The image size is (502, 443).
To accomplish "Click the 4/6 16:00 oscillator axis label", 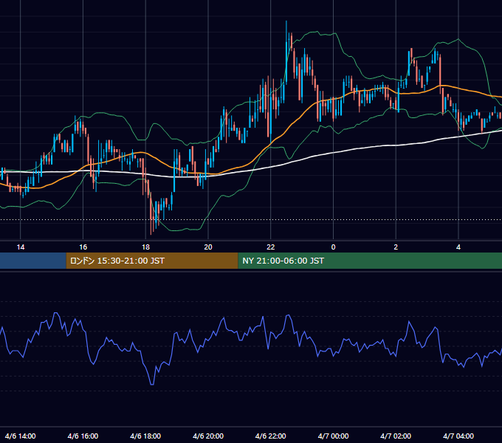I will click(x=83, y=436).
